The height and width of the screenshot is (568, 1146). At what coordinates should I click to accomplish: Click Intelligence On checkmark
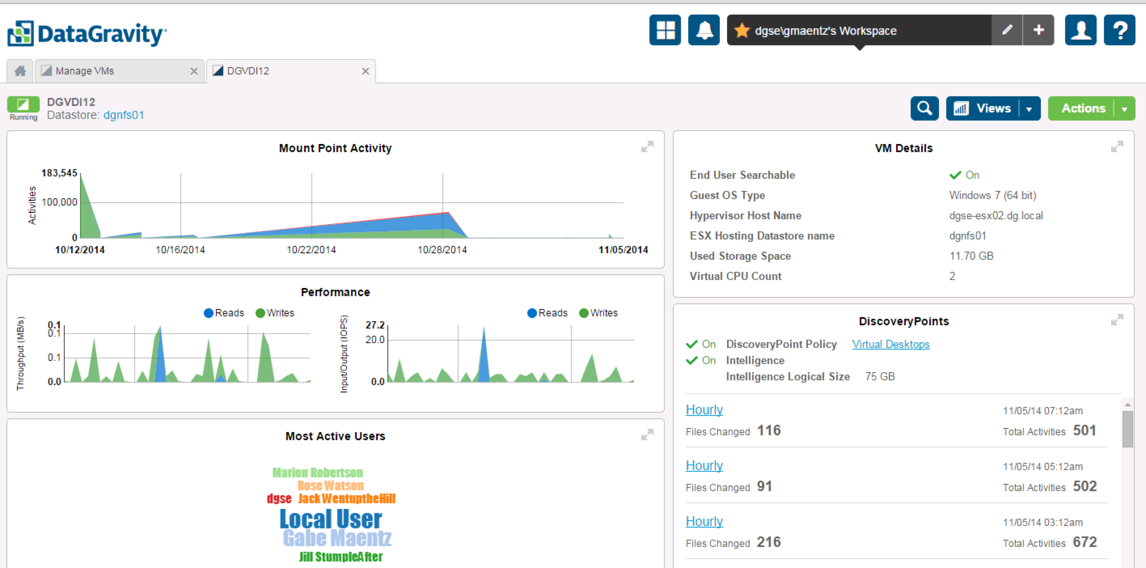(x=692, y=360)
